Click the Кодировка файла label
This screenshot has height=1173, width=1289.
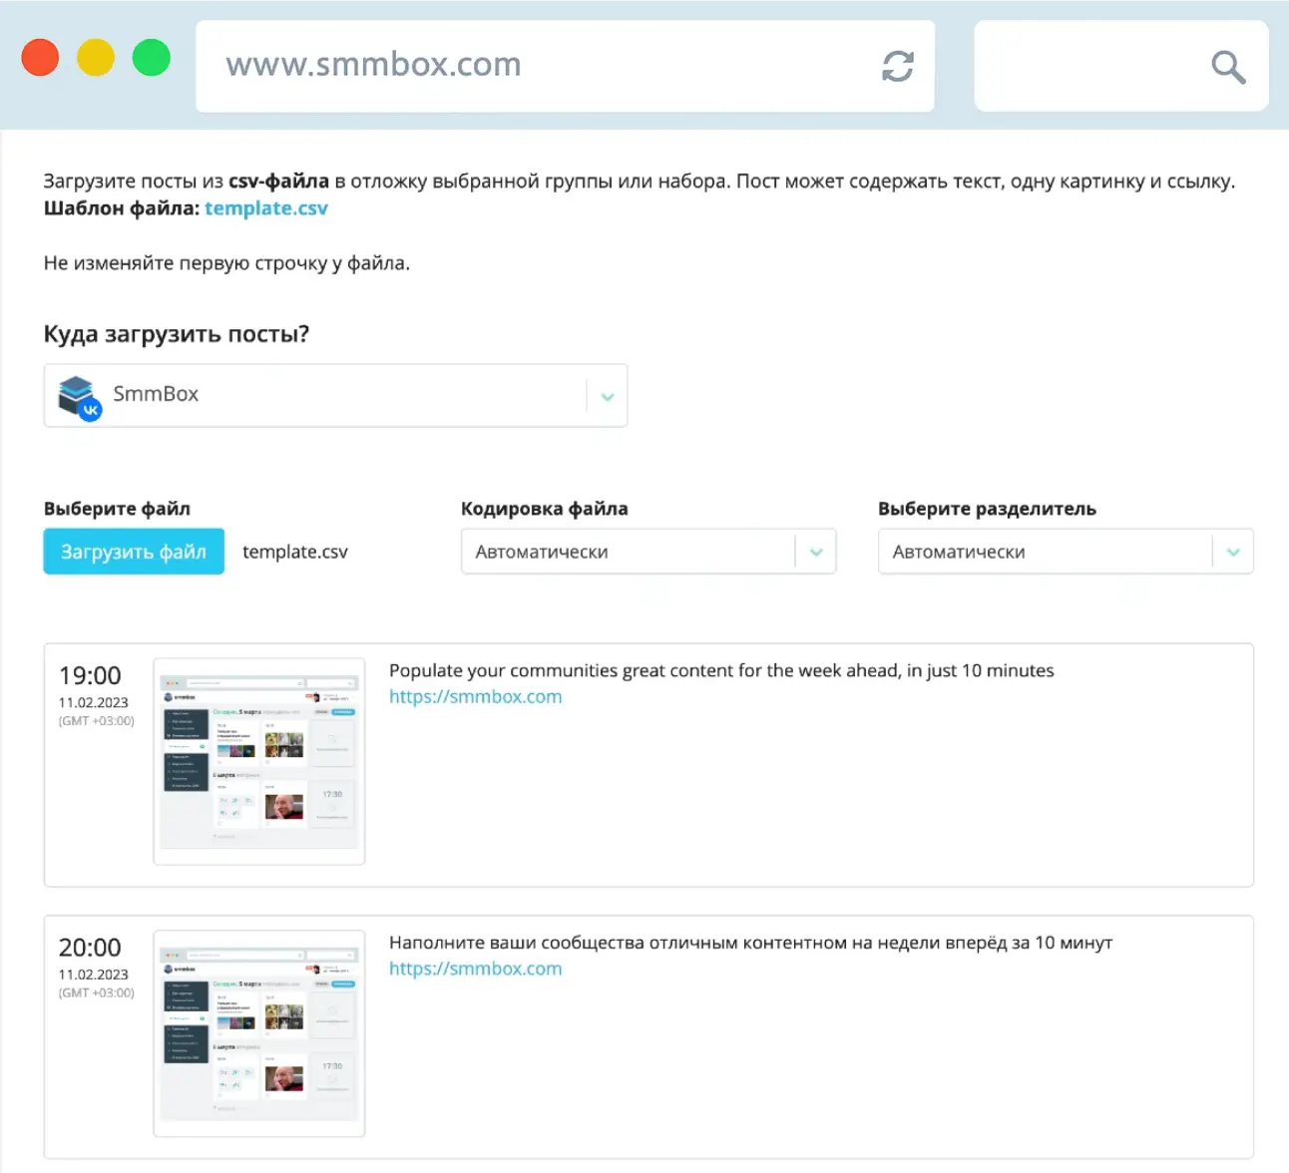point(545,509)
